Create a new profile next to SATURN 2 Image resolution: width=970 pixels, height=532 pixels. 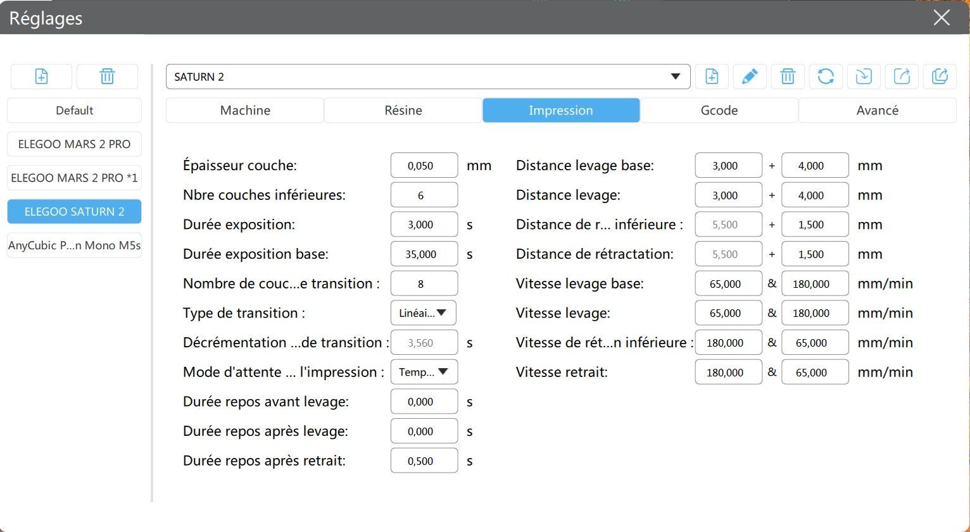(x=712, y=77)
